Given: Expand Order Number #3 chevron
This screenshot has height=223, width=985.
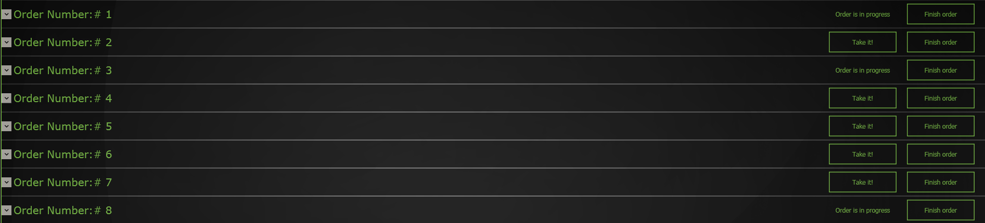Looking at the screenshot, I should (7, 71).
